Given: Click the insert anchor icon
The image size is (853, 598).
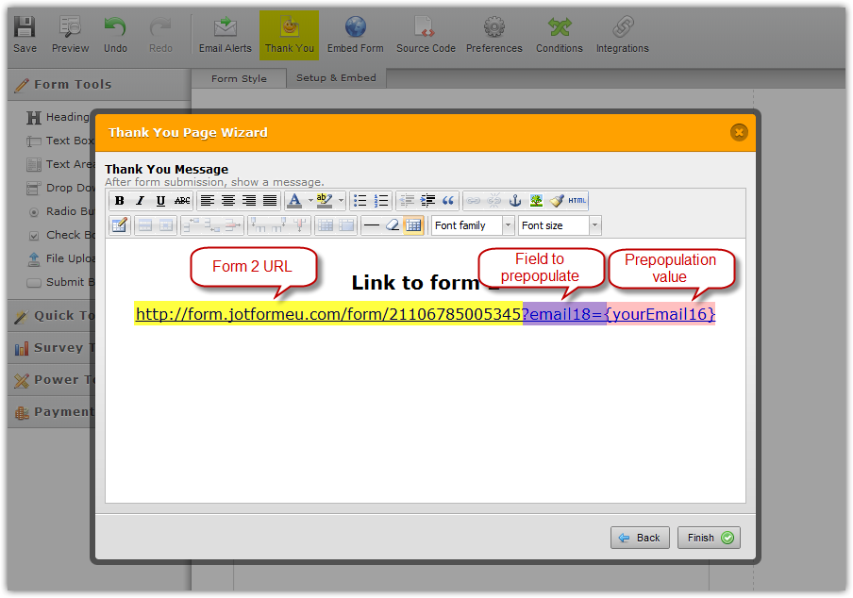Looking at the screenshot, I should click(515, 201).
